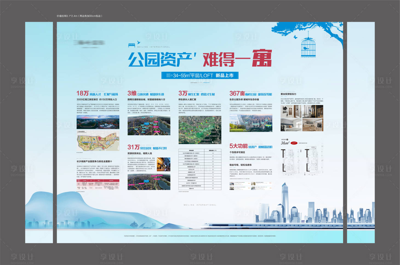Click the heading 18万 高新人才 汇财气磁场
400x265 pixels.
click(97, 94)
